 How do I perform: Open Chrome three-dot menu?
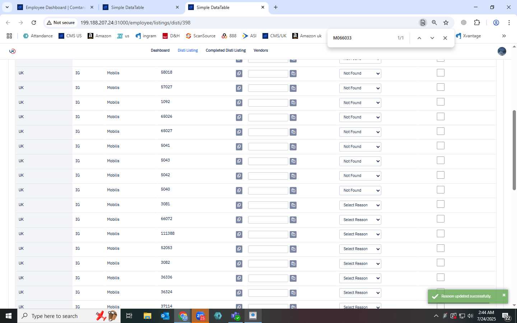pyautogui.click(x=509, y=23)
